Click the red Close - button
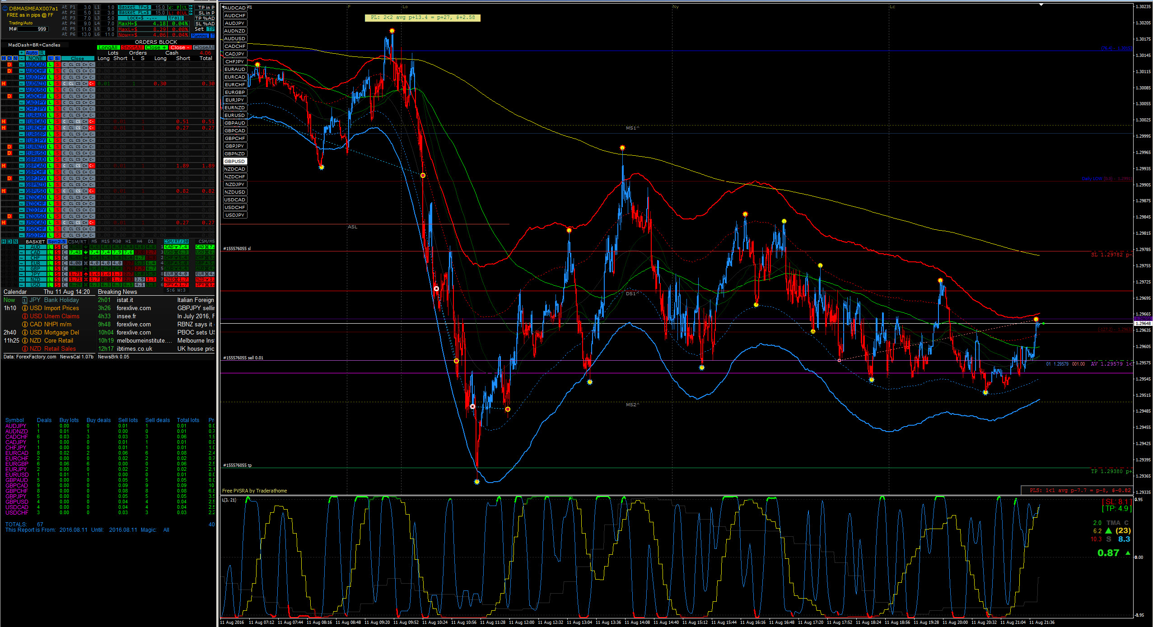Image resolution: width=1153 pixels, height=627 pixels. point(180,47)
